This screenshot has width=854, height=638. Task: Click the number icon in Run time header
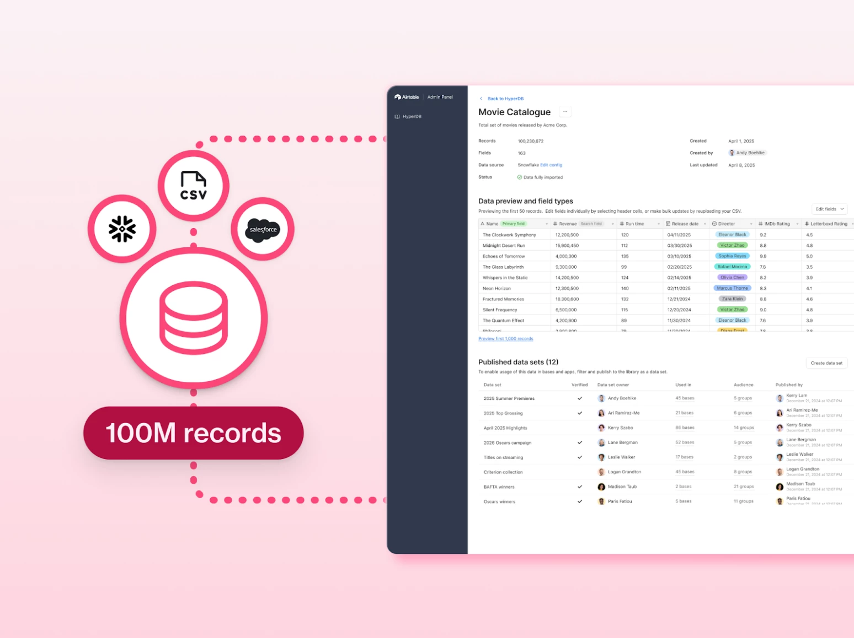pyautogui.click(x=622, y=224)
